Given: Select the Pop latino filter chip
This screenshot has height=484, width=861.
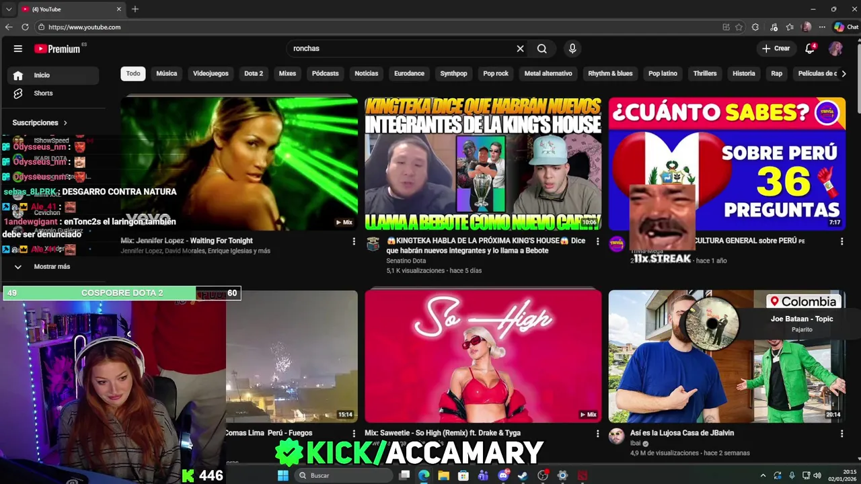Looking at the screenshot, I should point(663,73).
